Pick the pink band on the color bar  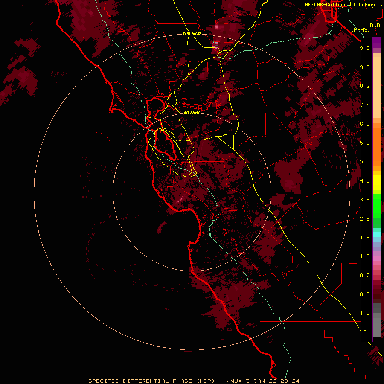coord(377,259)
